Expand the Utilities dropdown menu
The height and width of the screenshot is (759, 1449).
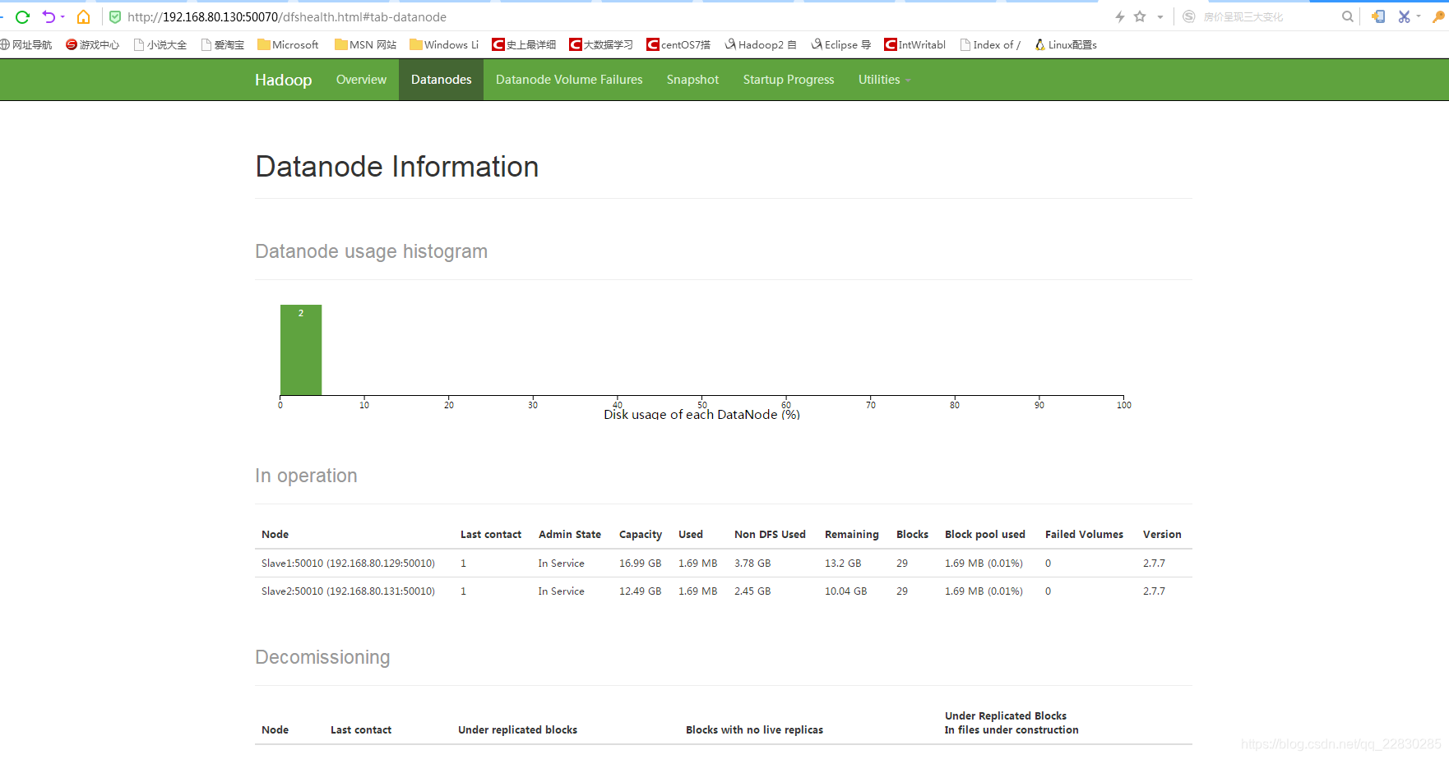884,80
